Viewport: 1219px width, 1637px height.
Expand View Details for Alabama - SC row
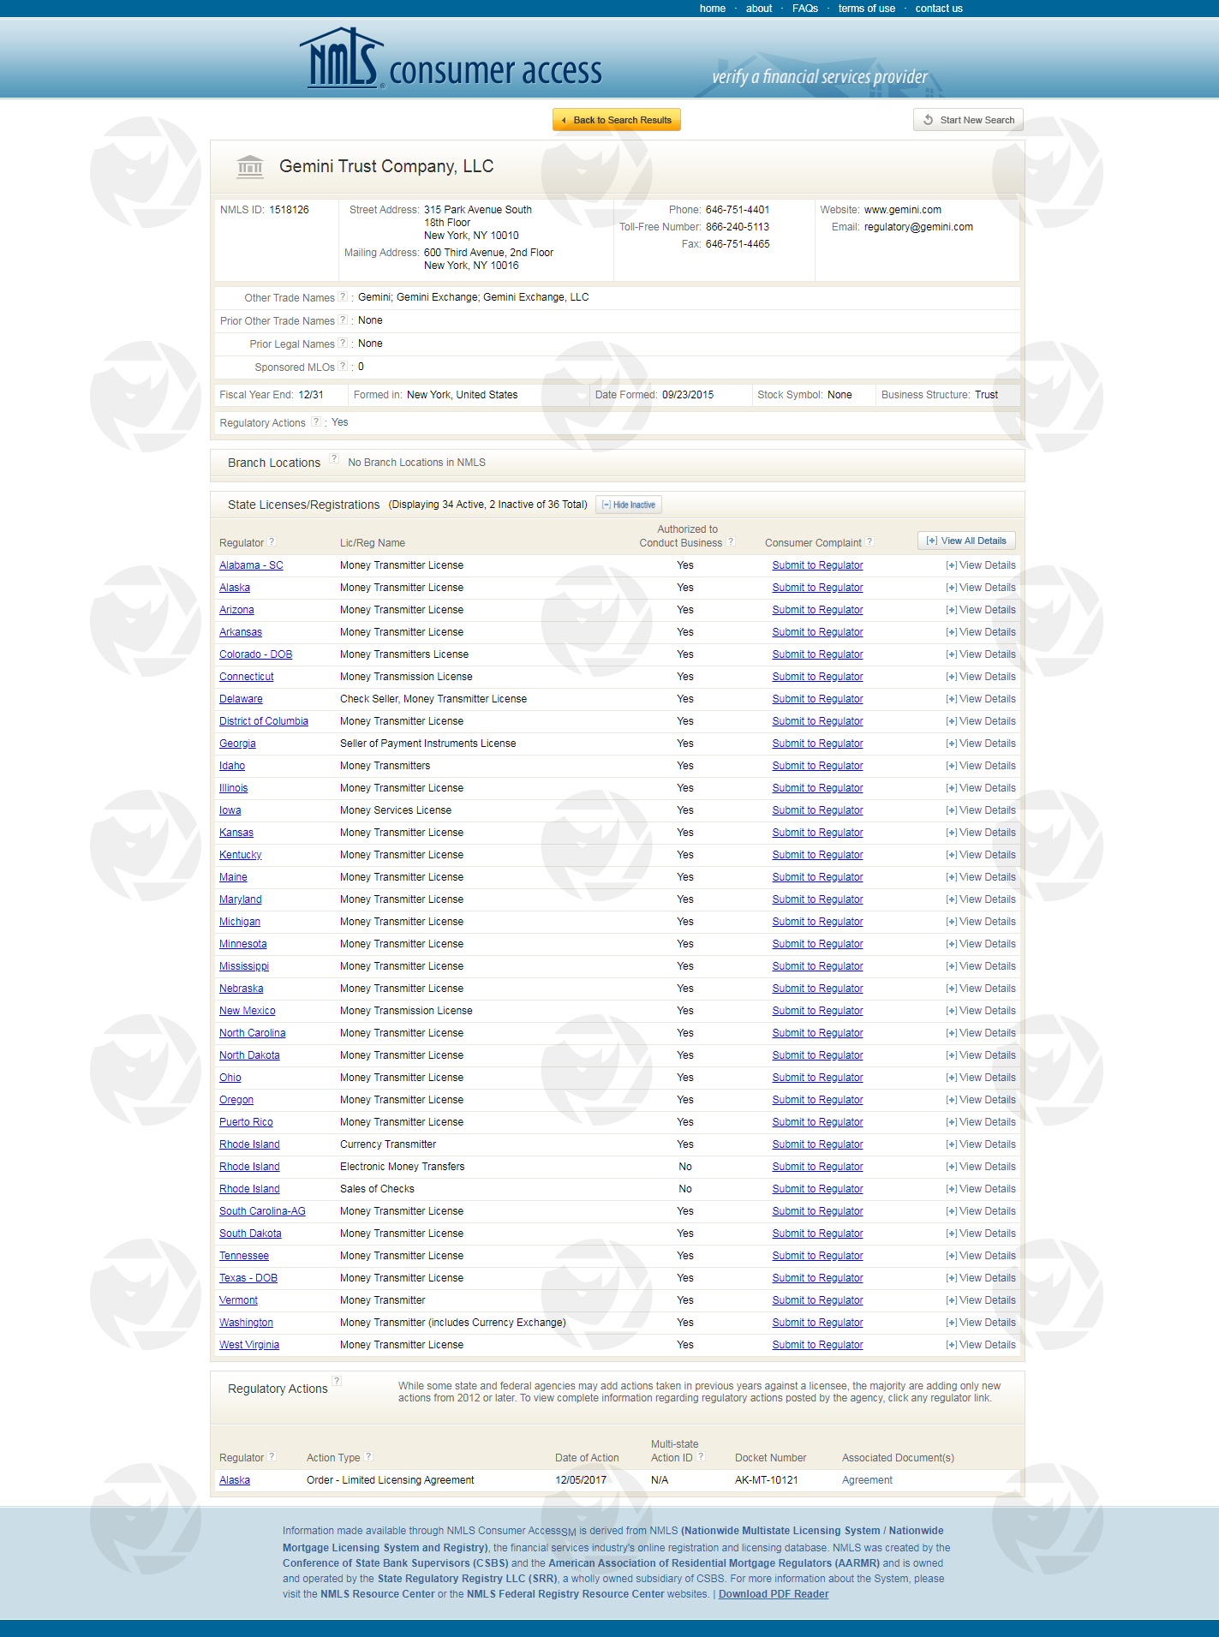[981, 565]
